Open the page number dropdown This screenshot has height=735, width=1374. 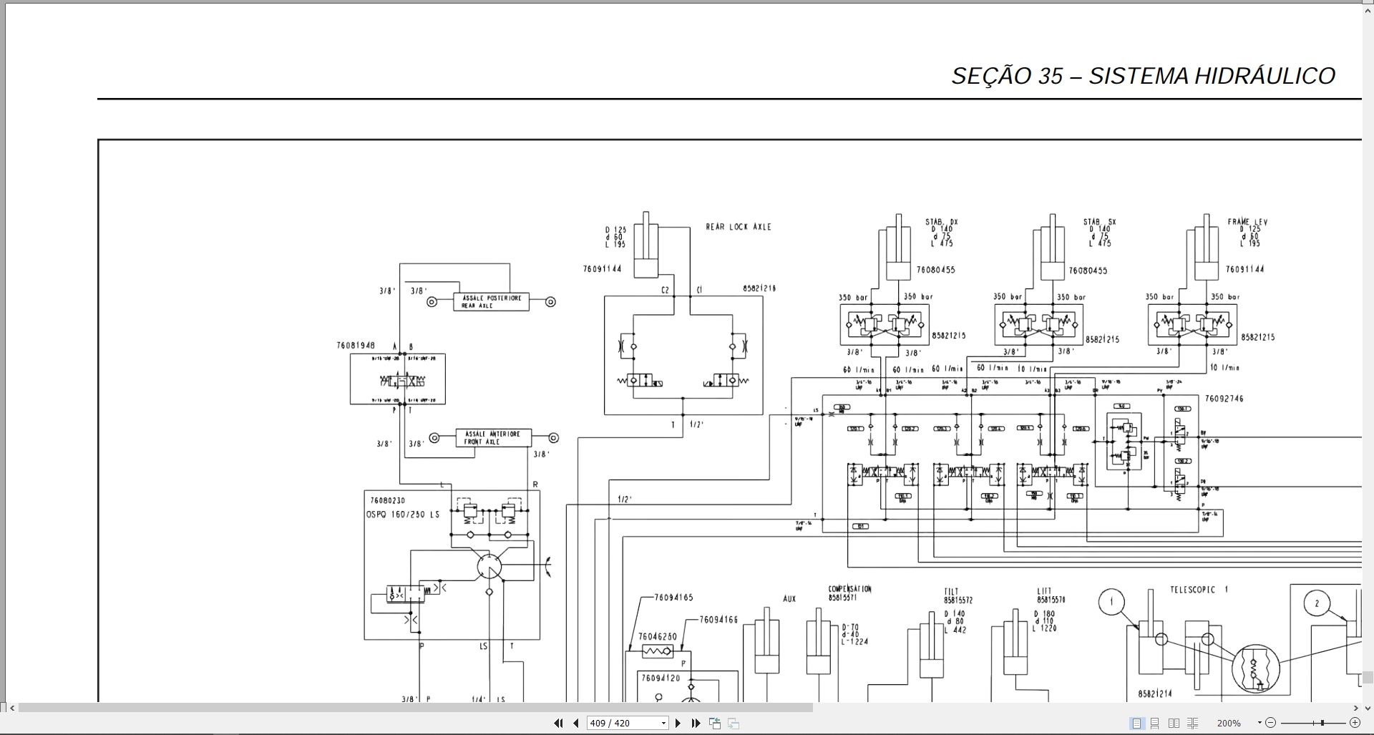pyautogui.click(x=663, y=723)
